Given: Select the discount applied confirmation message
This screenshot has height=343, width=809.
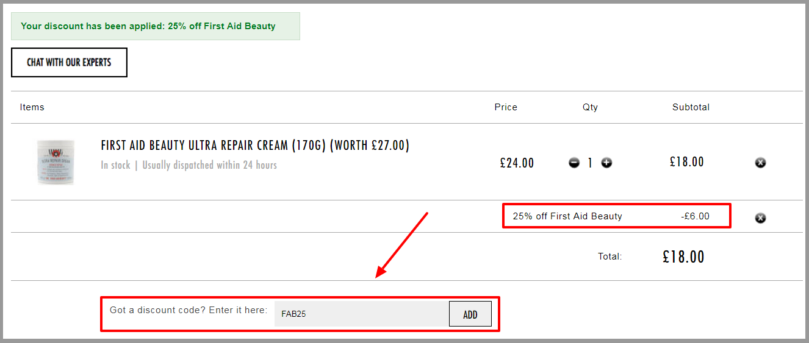Looking at the screenshot, I should click(x=156, y=26).
